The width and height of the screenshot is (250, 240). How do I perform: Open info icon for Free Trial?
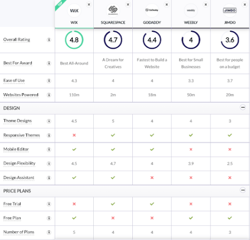tap(49, 204)
